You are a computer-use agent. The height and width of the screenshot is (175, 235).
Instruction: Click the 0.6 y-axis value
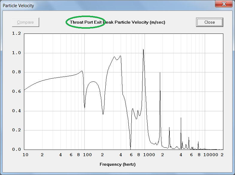click(16, 92)
